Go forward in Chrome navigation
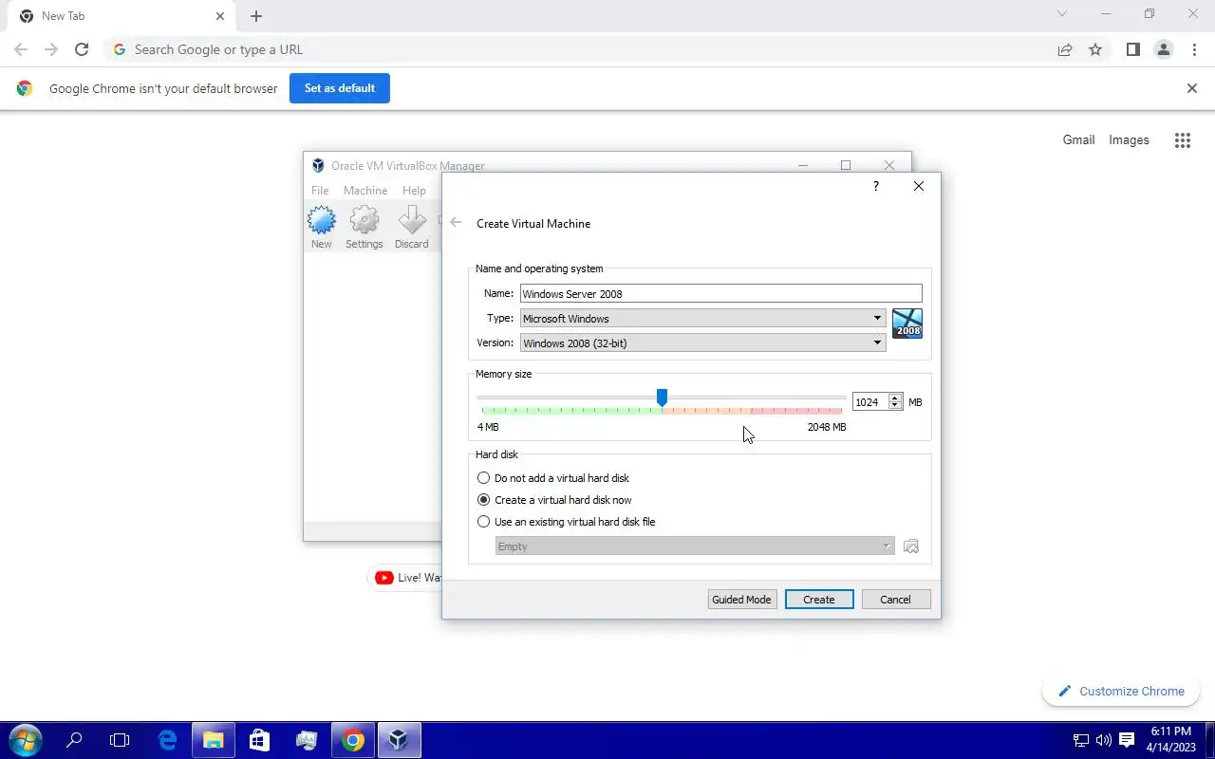 (x=51, y=49)
